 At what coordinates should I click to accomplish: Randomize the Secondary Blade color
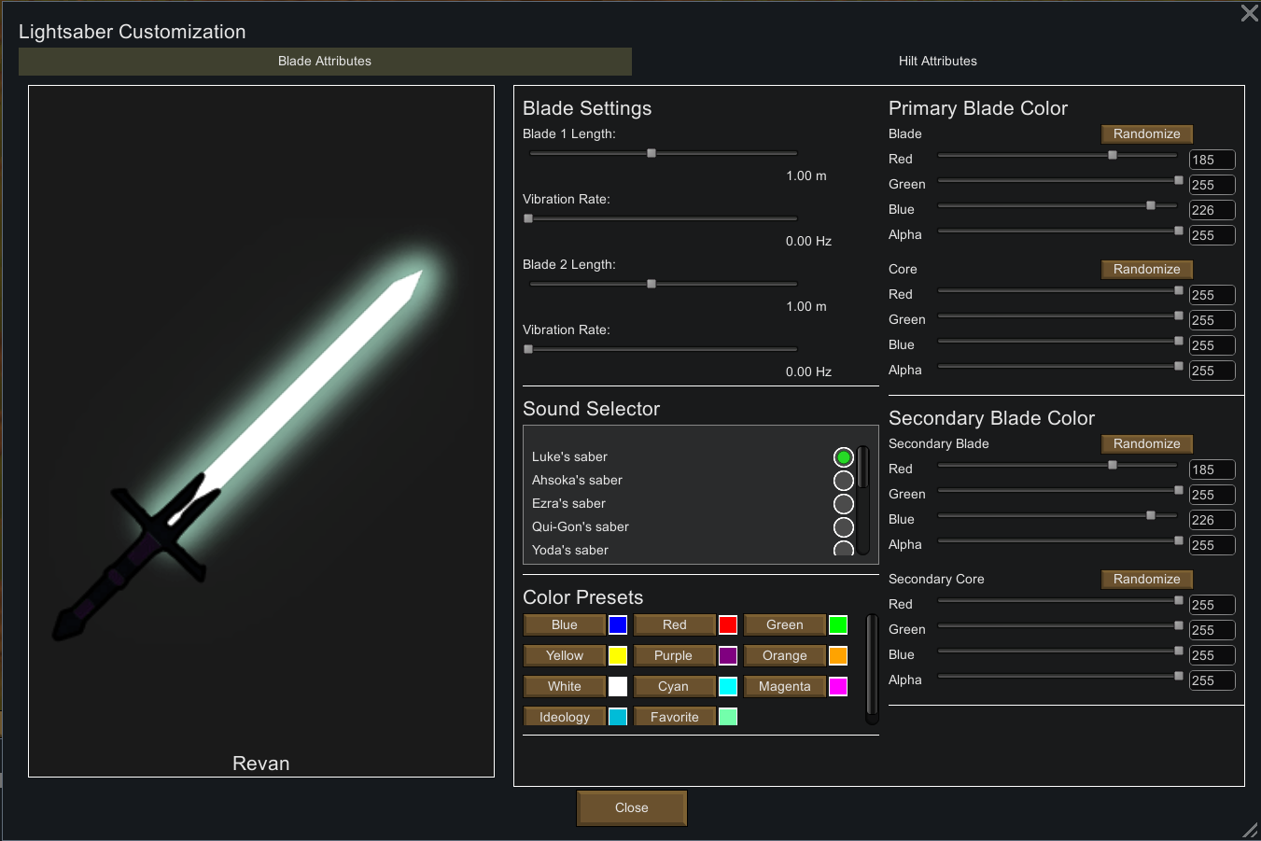point(1147,443)
